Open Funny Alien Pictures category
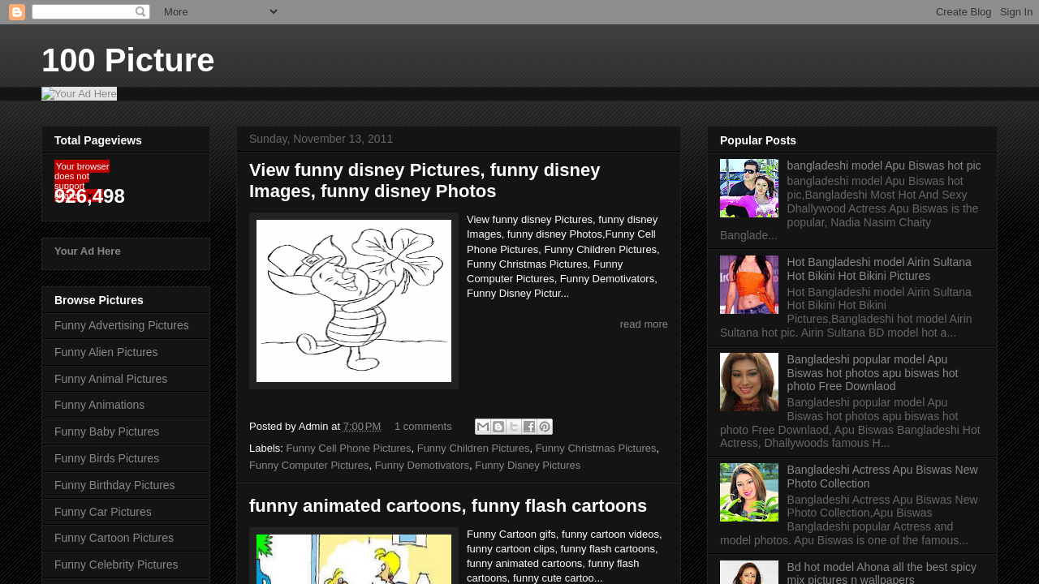Image resolution: width=1039 pixels, height=584 pixels. point(106,352)
